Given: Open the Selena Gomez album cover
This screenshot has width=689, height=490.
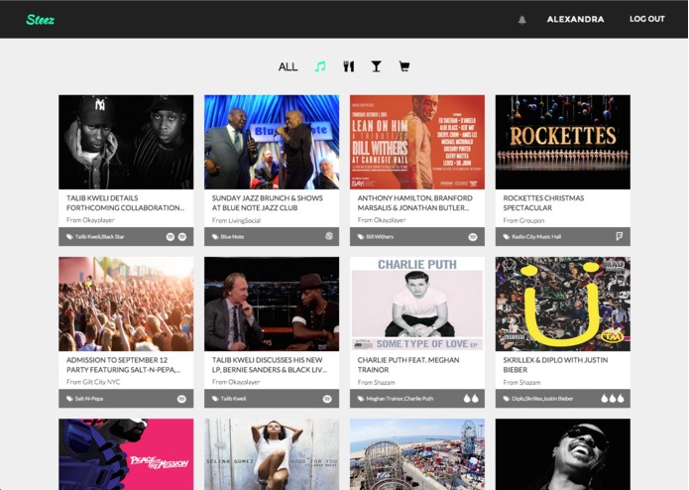Looking at the screenshot, I should [x=272, y=454].
